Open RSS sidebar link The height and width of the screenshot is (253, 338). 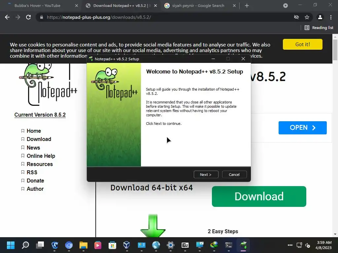pyautogui.click(x=32, y=172)
